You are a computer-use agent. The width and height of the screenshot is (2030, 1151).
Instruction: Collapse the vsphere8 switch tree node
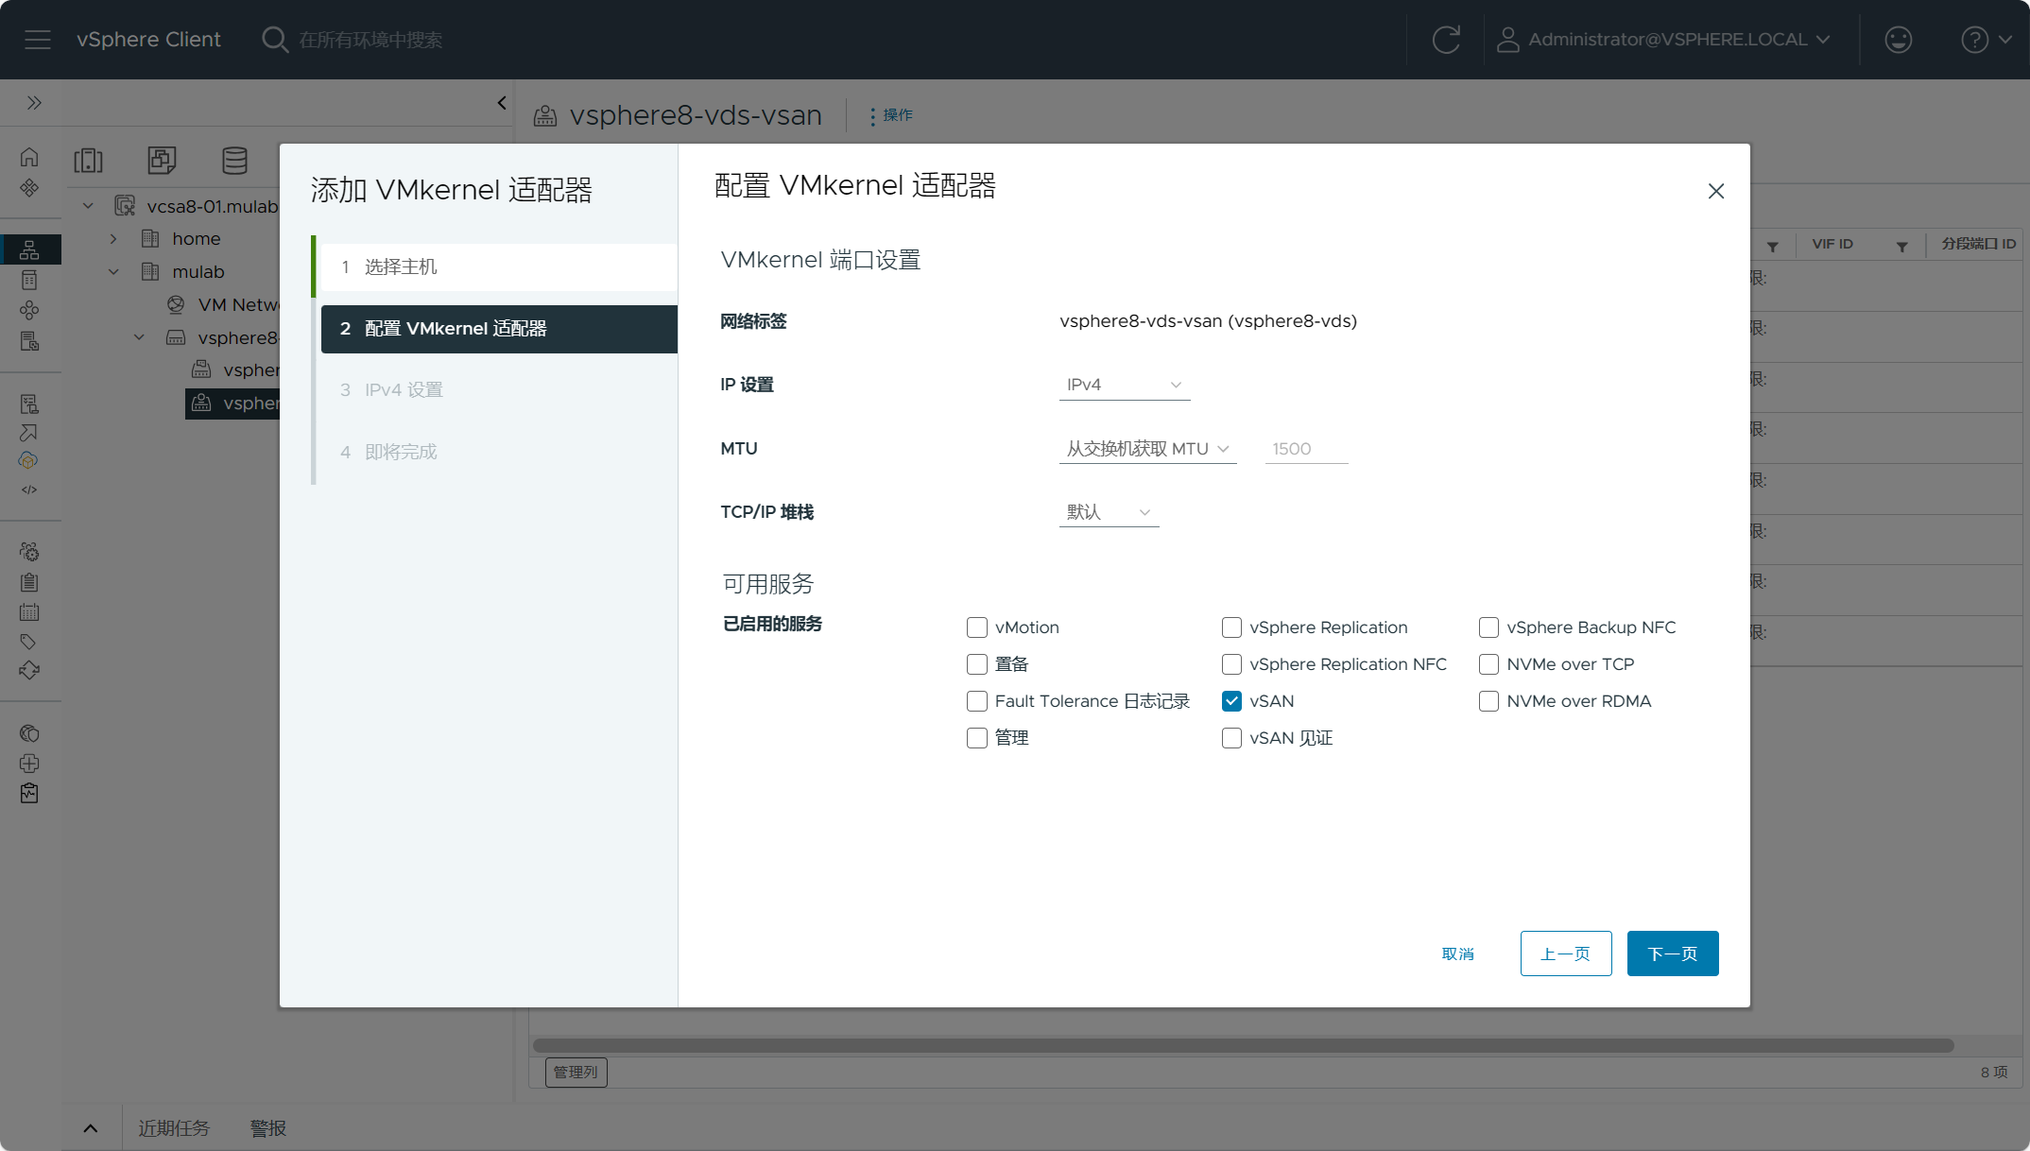click(x=139, y=337)
